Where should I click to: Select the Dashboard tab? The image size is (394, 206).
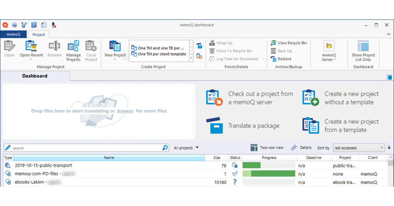(35, 76)
